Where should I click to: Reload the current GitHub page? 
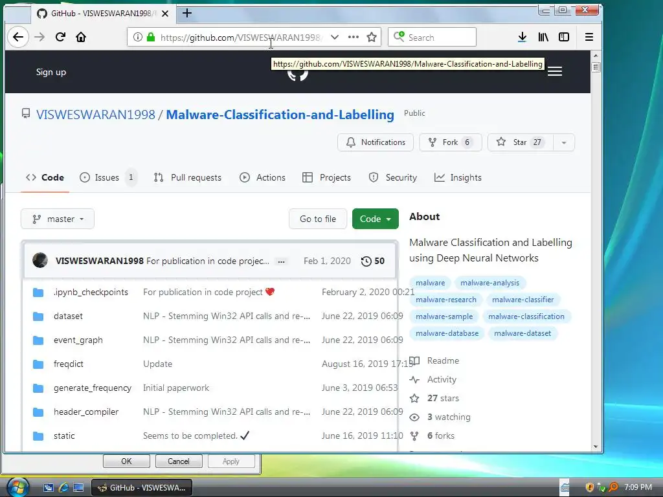[60, 37]
